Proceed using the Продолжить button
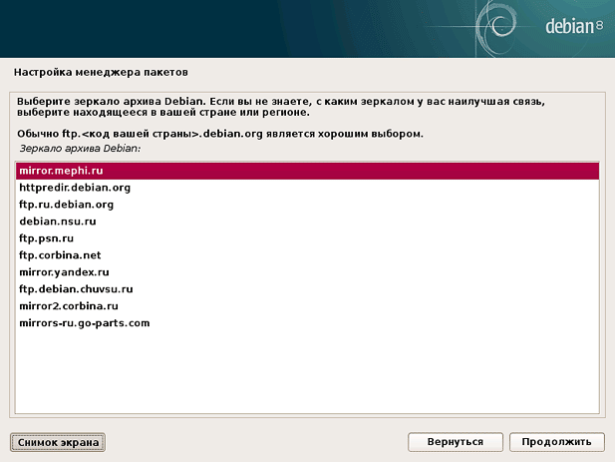Screen dimensions: 615x462 [556, 442]
